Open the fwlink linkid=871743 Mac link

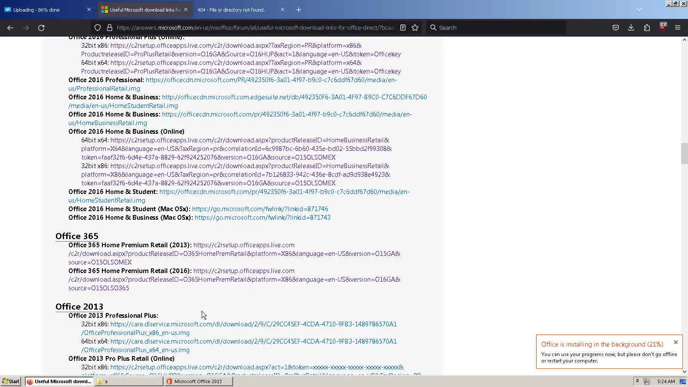pos(262,218)
